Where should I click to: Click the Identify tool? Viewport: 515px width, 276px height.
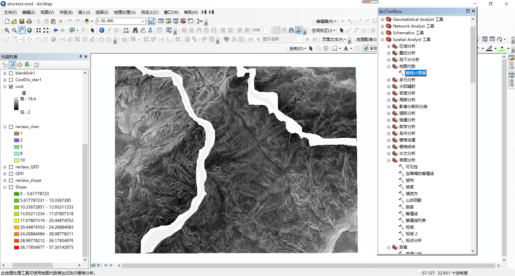pos(102,30)
